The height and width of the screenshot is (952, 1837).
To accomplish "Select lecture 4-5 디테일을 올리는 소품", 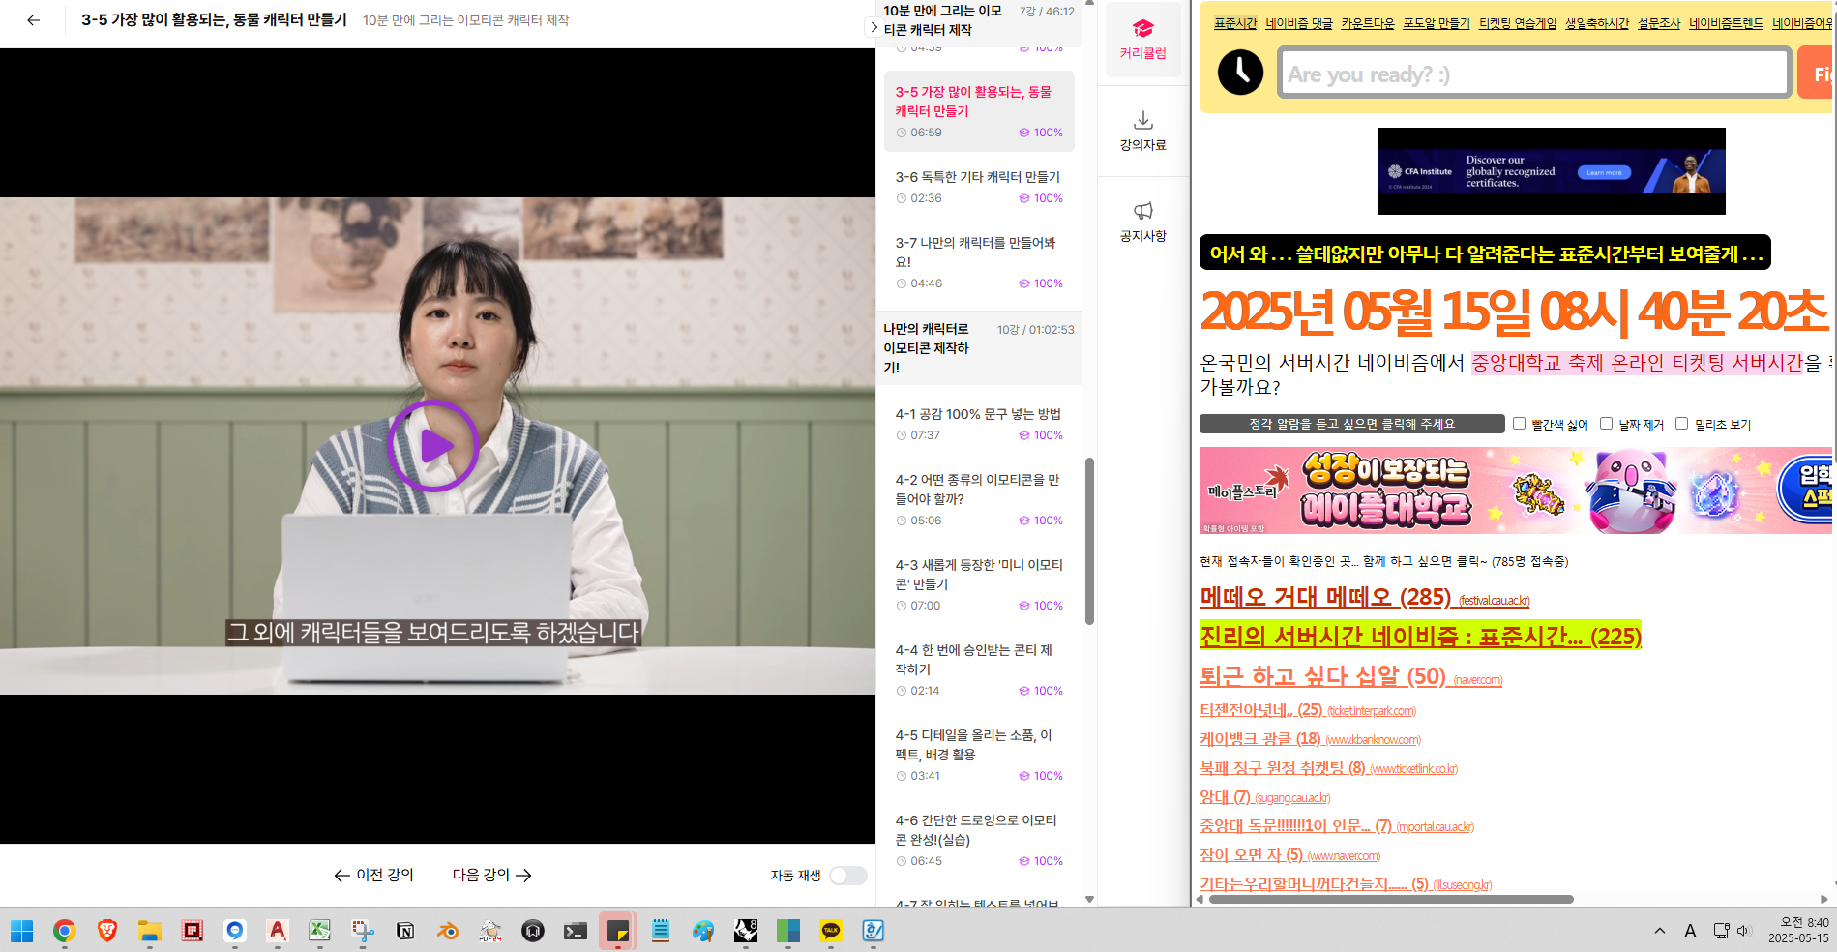I will click(x=979, y=755).
